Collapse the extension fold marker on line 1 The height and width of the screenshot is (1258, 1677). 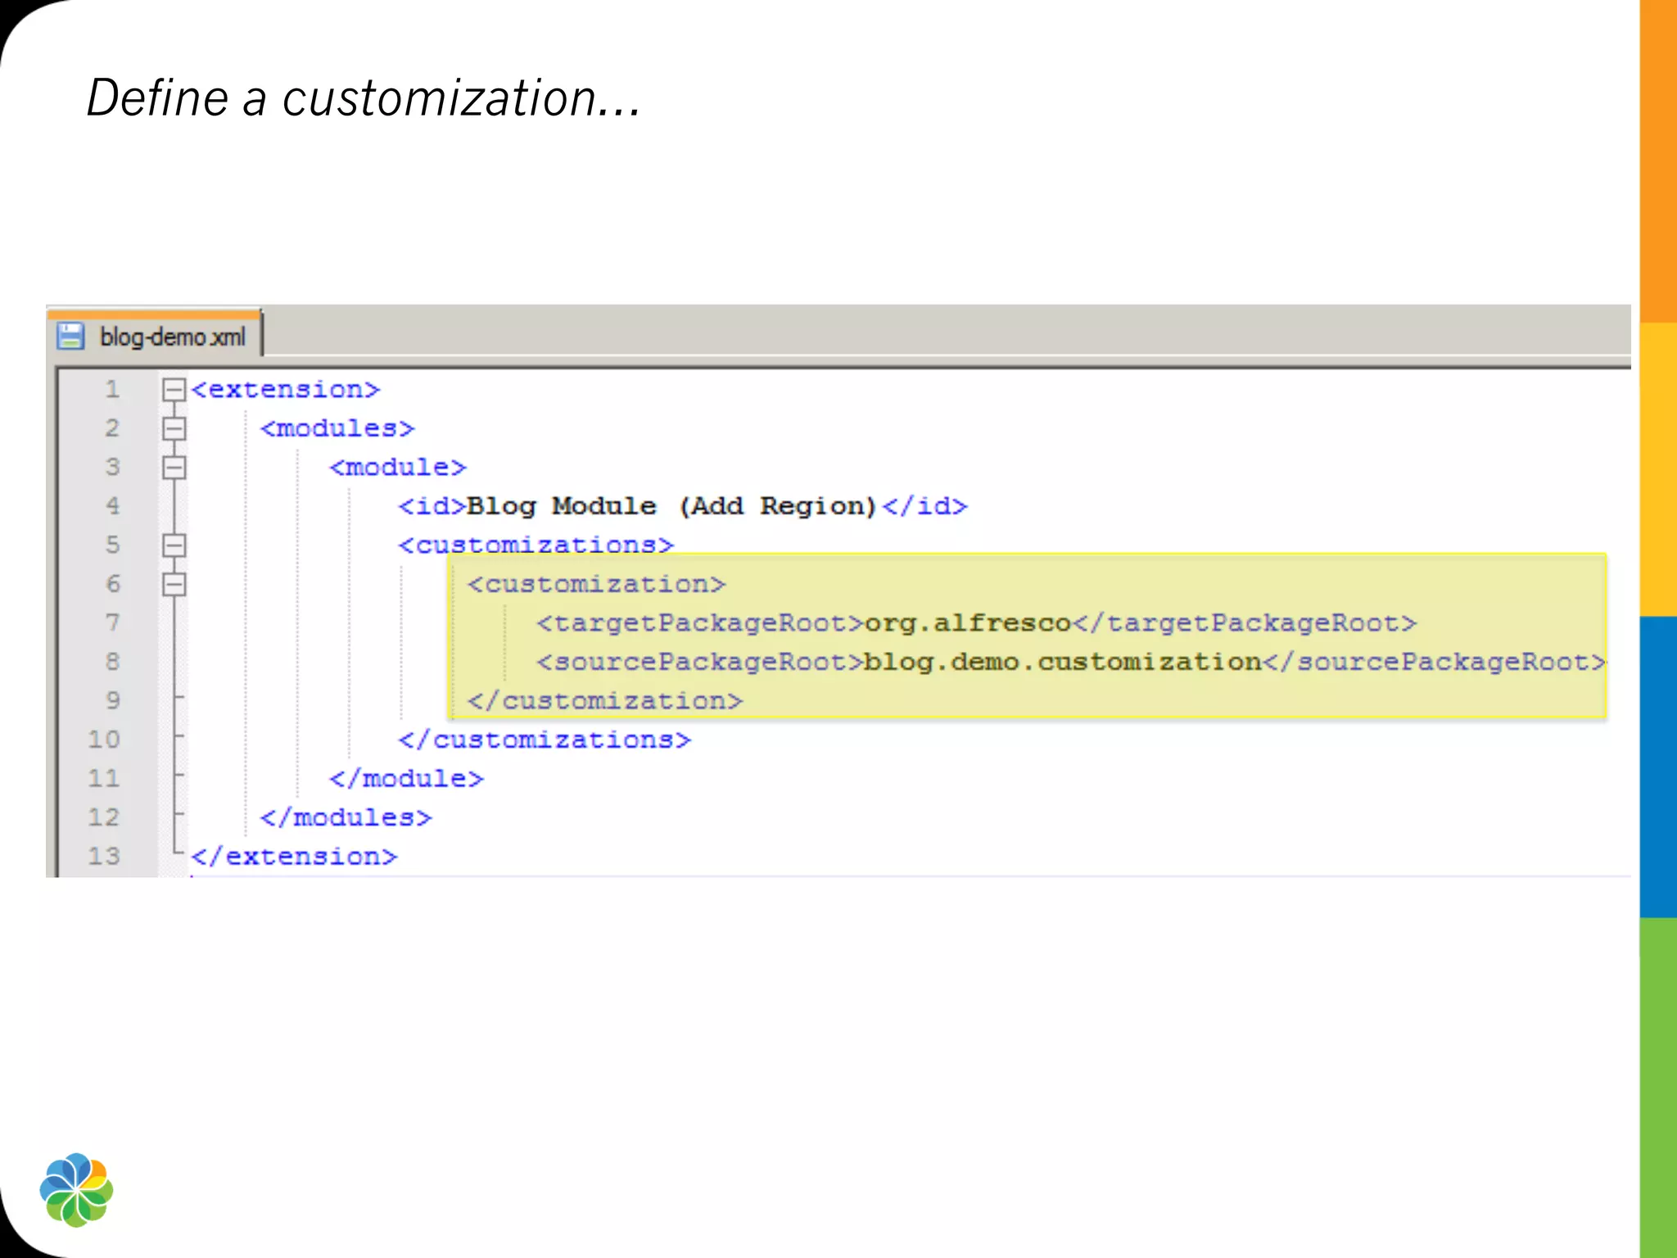coord(174,390)
